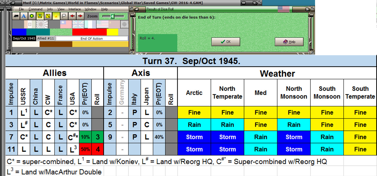377x176 pixels.
Task: Open the Info menu
Action: pyautogui.click(x=50, y=9)
